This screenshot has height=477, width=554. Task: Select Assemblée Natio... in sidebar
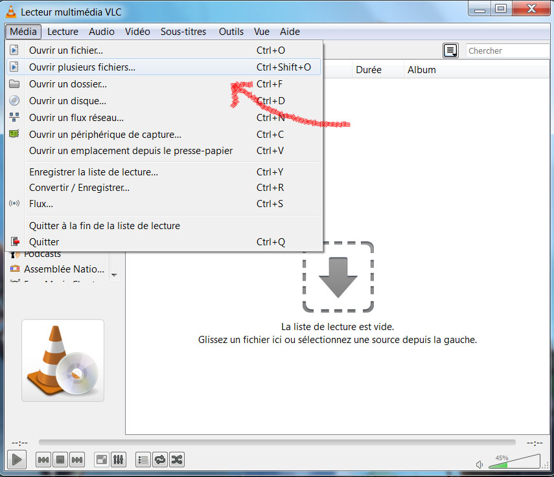point(58,269)
